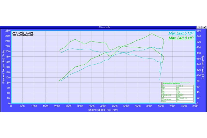The width and height of the screenshot is (207, 138).
Task: Click the www.evolveautomotive.com link text
Action: [23, 36]
